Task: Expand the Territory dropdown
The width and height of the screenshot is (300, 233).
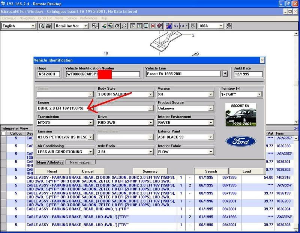Action: tap(259, 94)
